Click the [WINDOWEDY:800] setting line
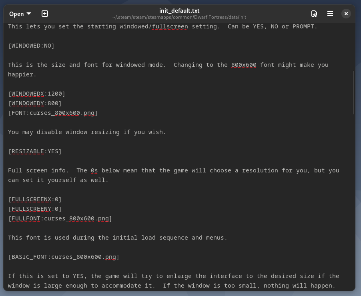Screen dimensions: 361x296 [35, 103]
